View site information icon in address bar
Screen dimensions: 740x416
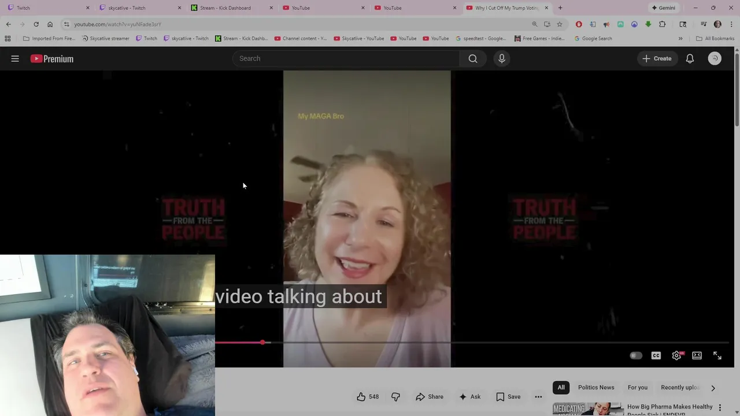click(66, 24)
